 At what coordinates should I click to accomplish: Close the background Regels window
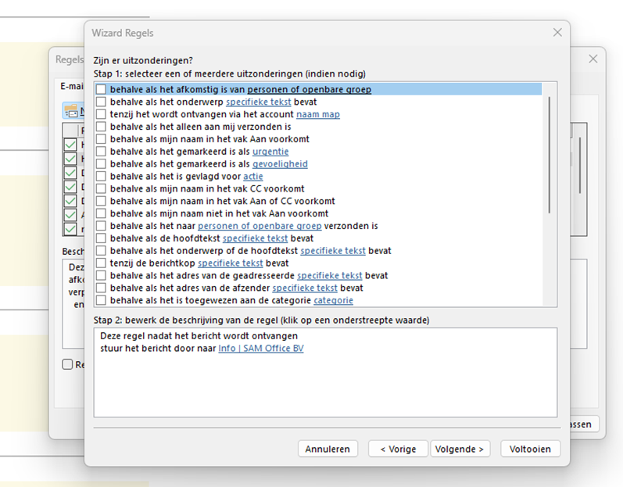(593, 59)
